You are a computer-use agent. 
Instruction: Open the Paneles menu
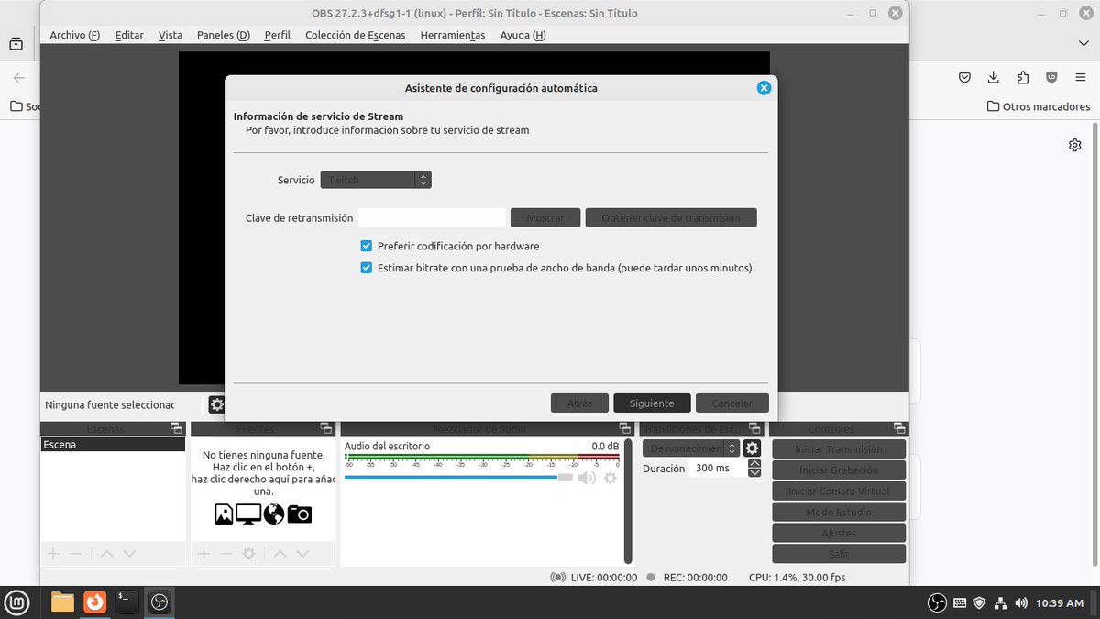pos(223,35)
